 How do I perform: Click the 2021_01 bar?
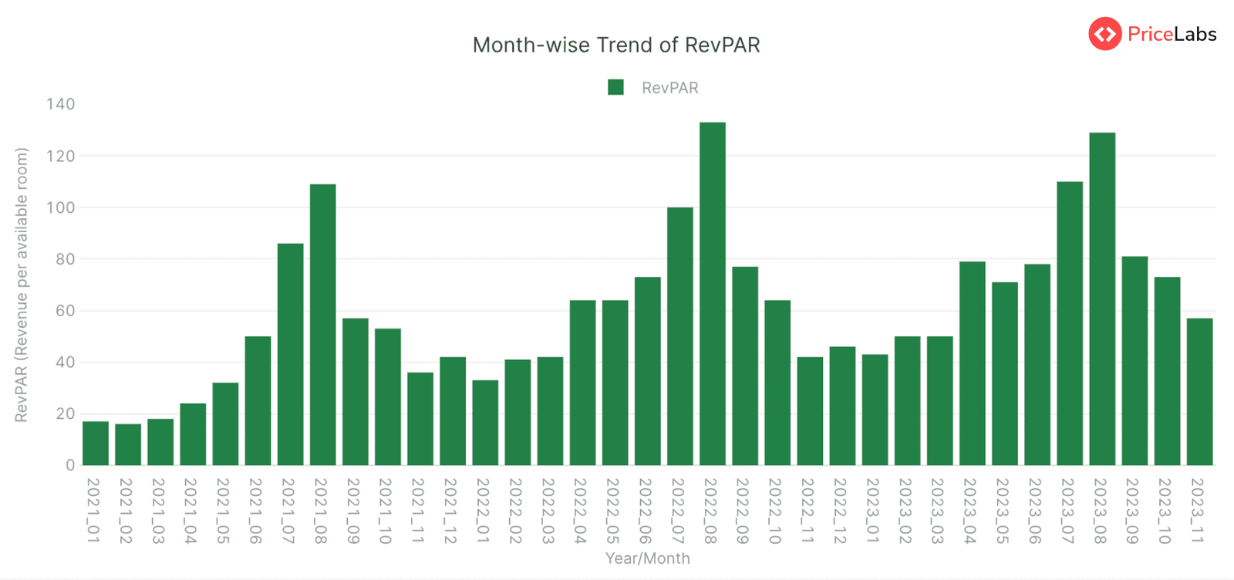[x=96, y=443]
